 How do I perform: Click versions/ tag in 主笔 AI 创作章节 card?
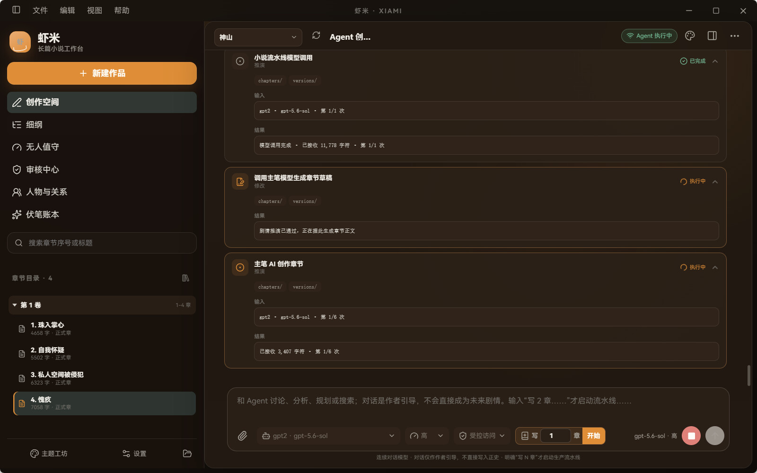click(305, 287)
